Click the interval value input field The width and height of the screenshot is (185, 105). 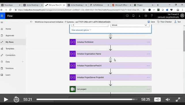(90, 25)
